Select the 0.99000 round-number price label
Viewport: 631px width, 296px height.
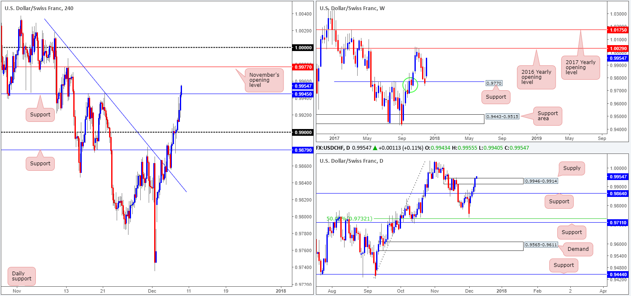click(302, 132)
